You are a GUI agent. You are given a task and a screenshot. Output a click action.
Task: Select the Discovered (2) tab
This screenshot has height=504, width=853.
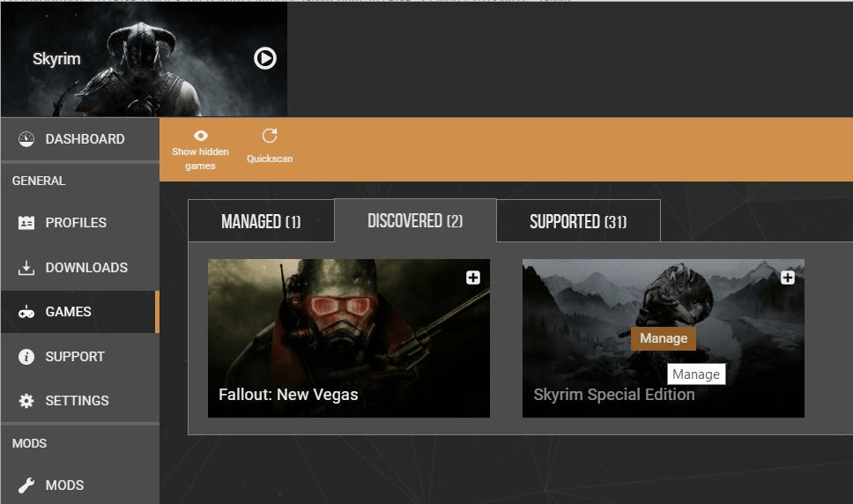coord(415,220)
